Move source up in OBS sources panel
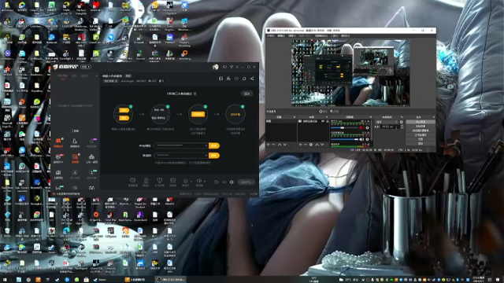Screen dimensions: 504x283 (317, 145)
